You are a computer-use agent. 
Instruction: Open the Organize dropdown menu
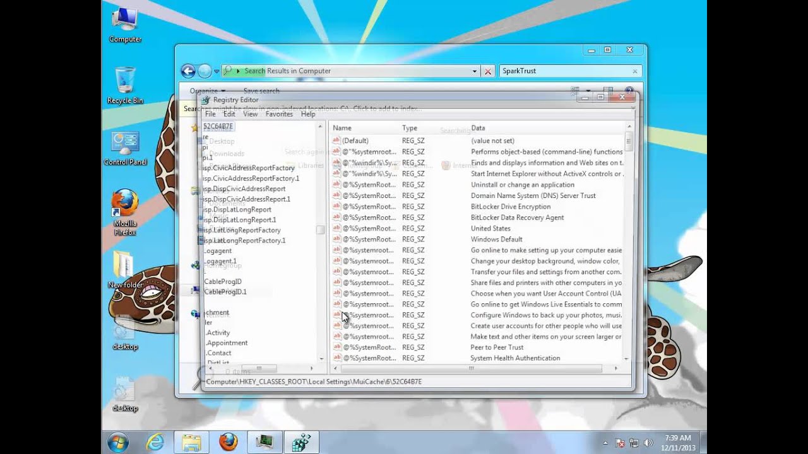pyautogui.click(x=208, y=91)
